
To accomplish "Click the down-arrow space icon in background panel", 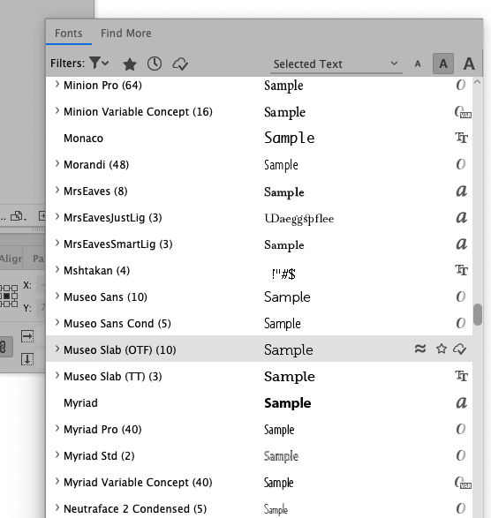I will 27,359.
